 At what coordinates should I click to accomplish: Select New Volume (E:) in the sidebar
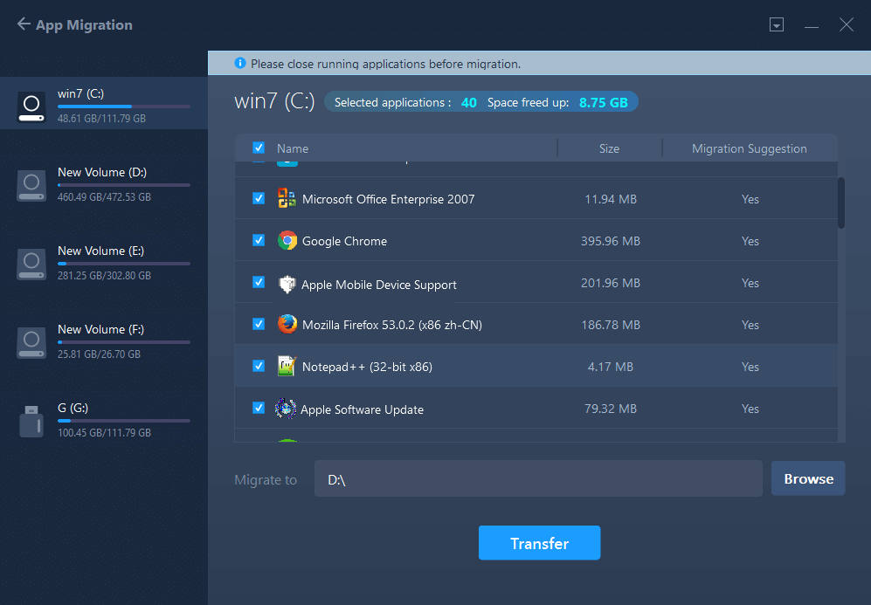click(104, 263)
